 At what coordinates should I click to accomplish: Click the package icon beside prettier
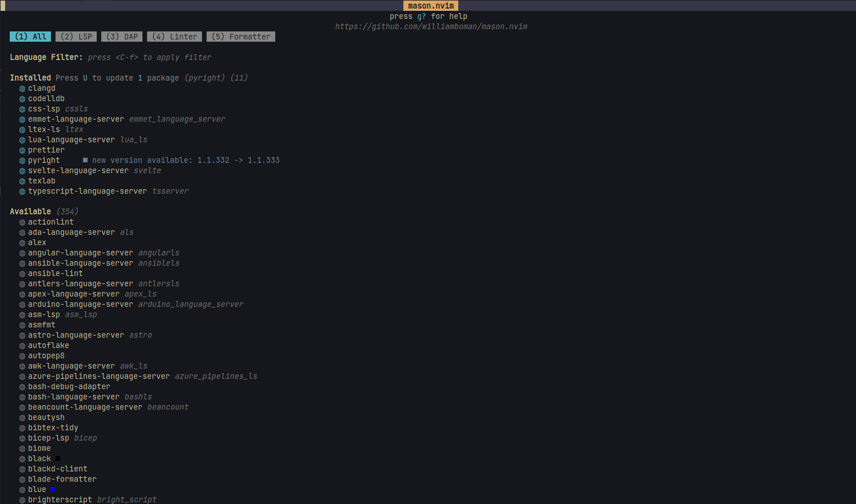click(x=22, y=150)
